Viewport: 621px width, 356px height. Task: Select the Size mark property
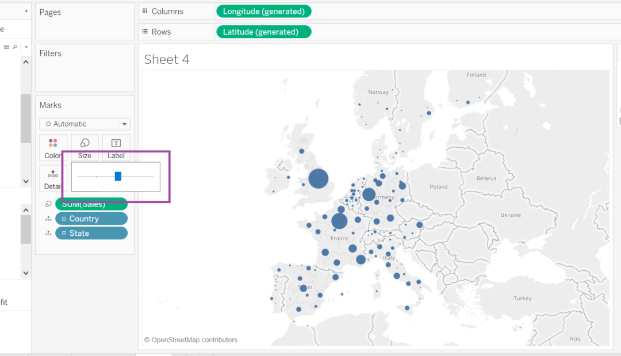[84, 147]
